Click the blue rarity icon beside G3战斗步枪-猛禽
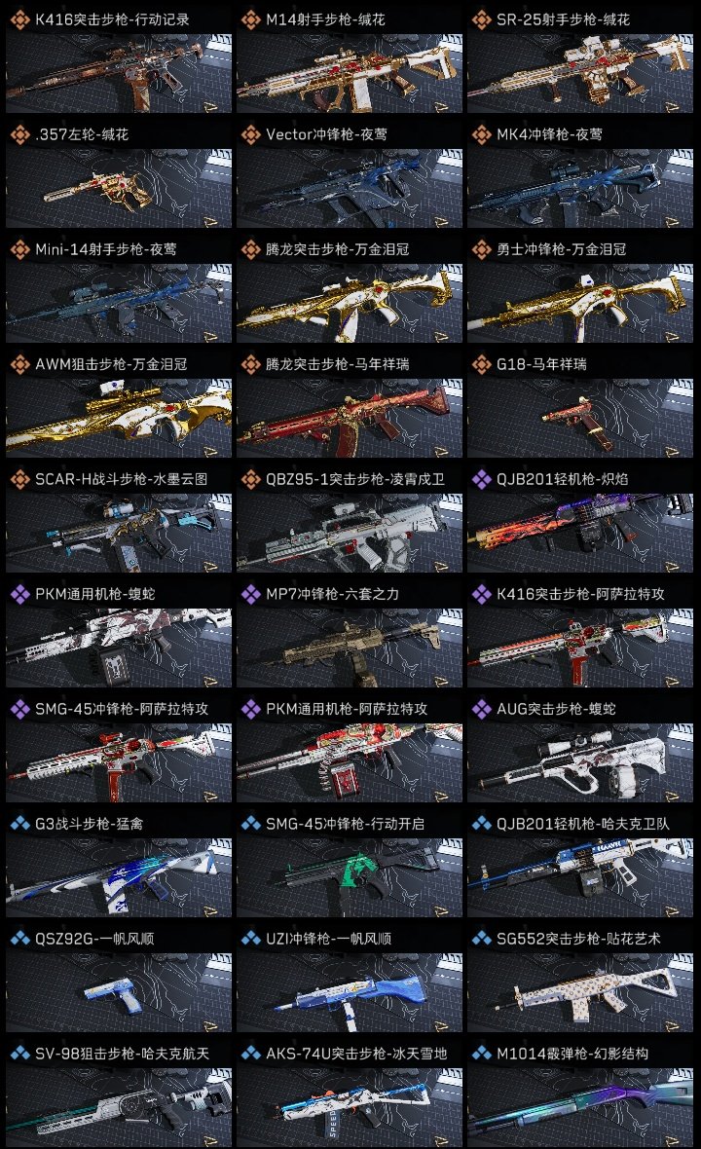Viewport: 701px width, 1149px height. (x=20, y=824)
